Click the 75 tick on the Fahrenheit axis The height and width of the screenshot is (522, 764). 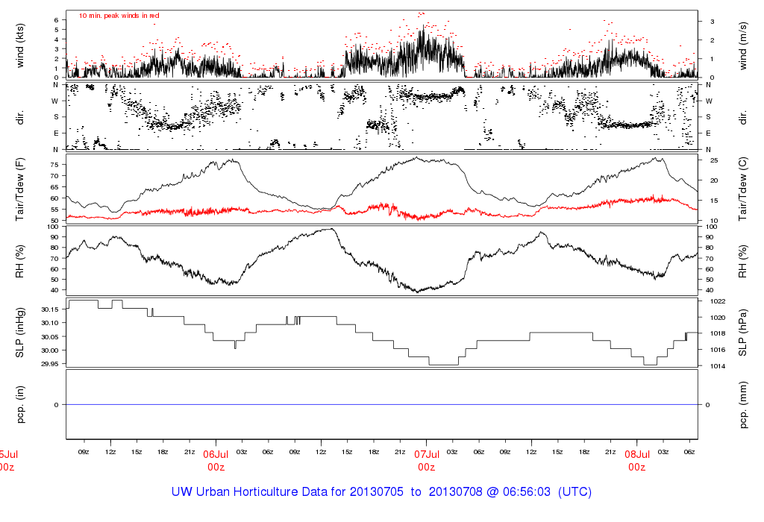coord(54,175)
